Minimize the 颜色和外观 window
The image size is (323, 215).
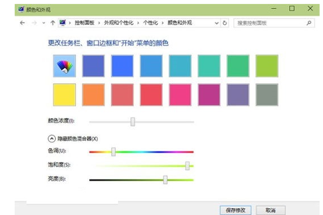pos(273,8)
